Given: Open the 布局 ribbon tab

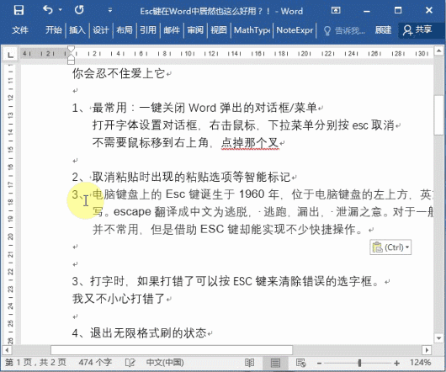Looking at the screenshot, I should pyautogui.click(x=125, y=29).
